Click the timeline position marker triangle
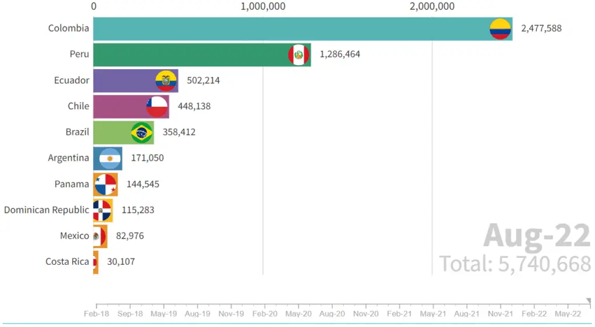 (589, 301)
